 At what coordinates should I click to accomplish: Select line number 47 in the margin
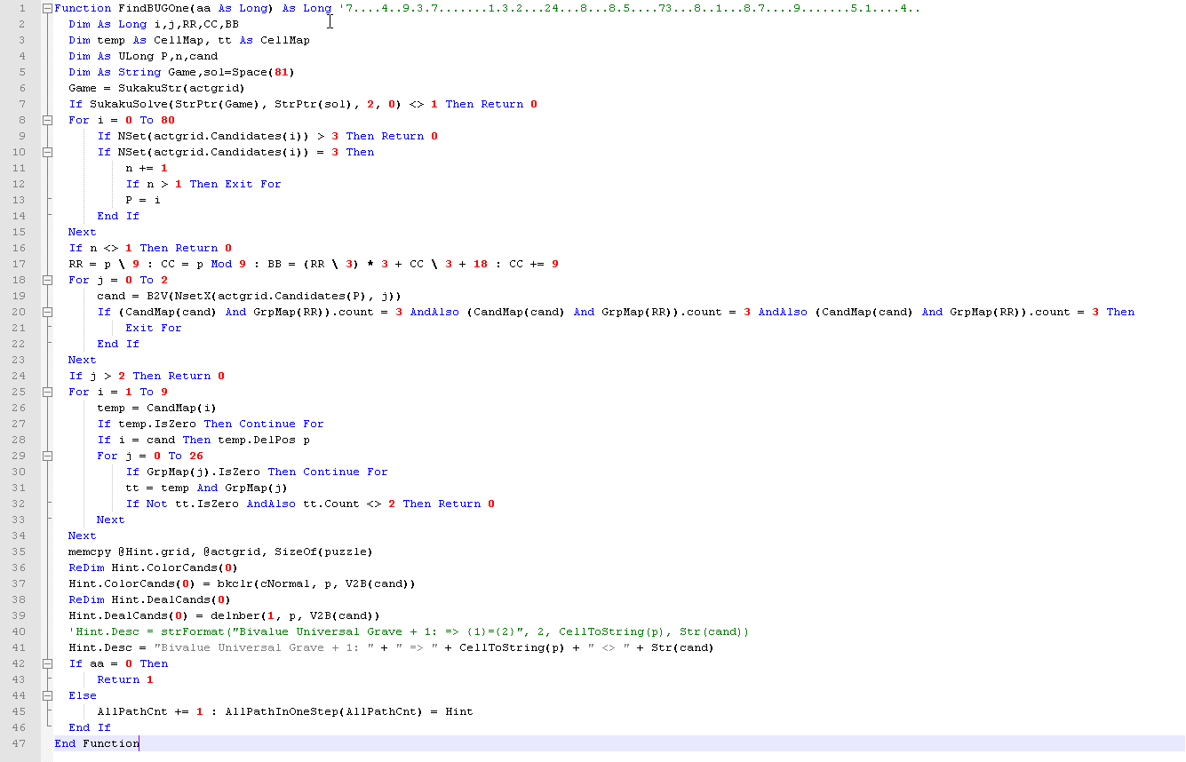tap(20, 743)
